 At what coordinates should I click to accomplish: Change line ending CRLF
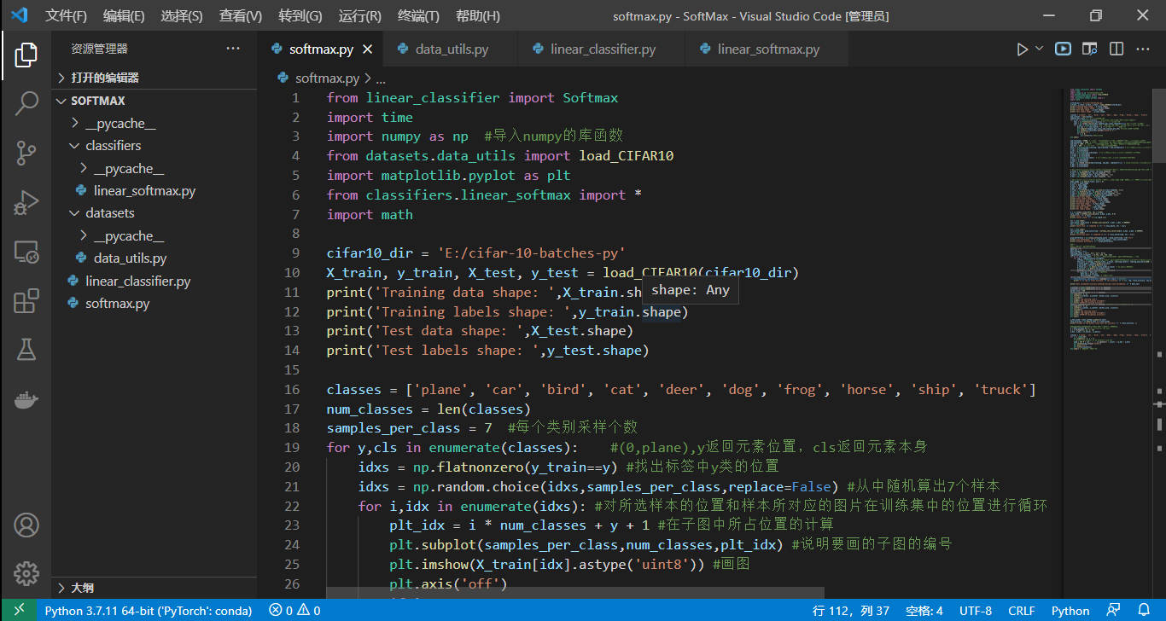[1022, 611]
